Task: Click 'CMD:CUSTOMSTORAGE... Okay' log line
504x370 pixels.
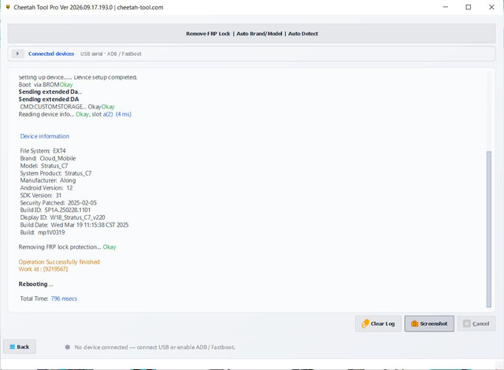Action: coord(67,106)
